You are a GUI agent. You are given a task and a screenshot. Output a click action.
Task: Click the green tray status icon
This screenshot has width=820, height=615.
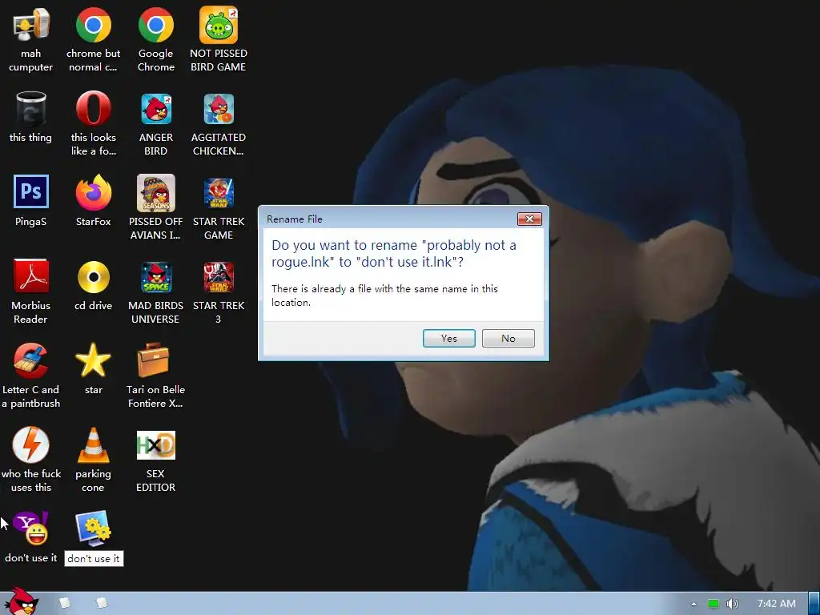pos(713,604)
